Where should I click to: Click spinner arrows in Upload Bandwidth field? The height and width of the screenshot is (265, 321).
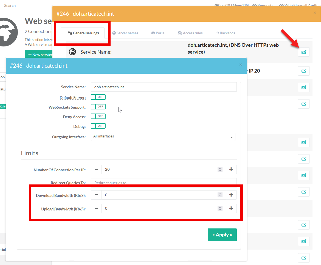pyautogui.click(x=220, y=208)
